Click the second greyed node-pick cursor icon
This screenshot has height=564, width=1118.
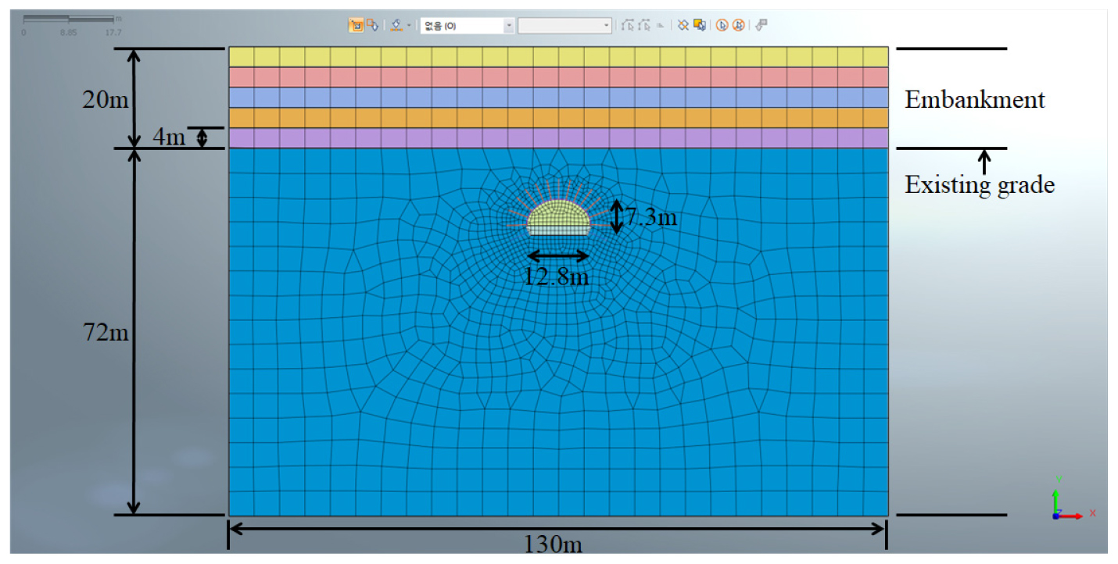(x=643, y=26)
